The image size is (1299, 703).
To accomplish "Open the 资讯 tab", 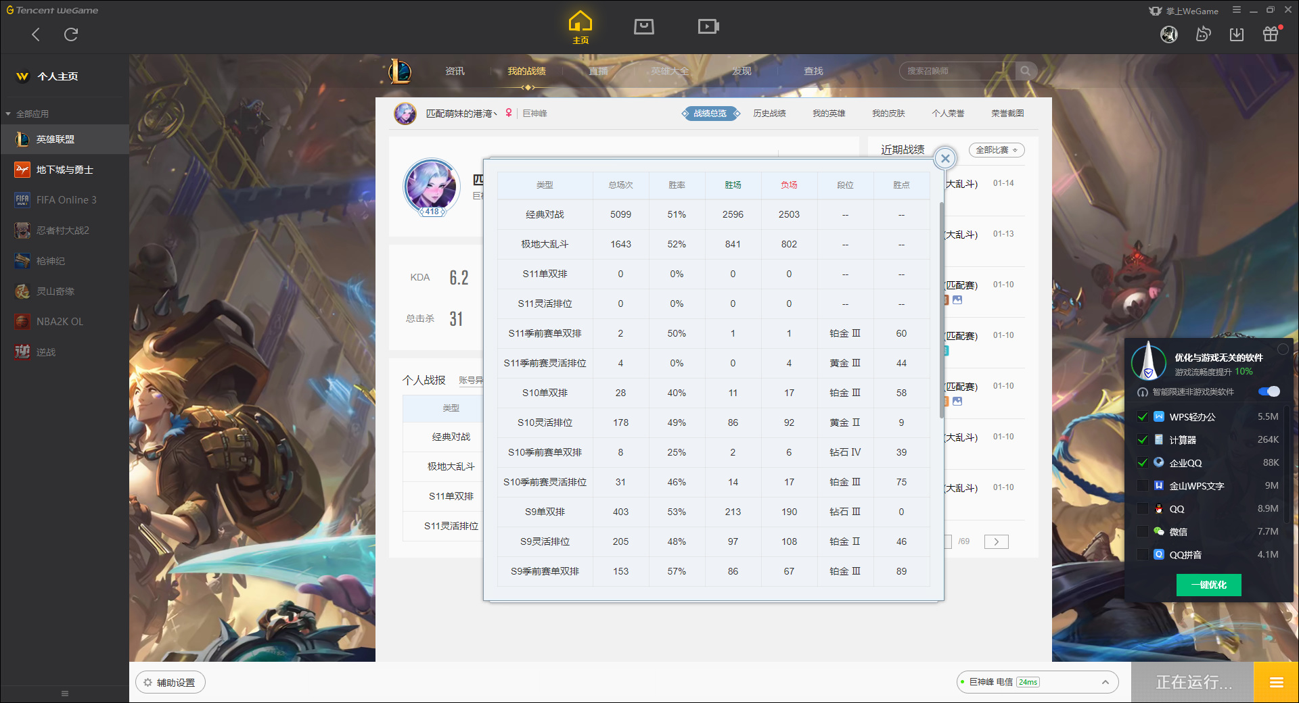I will tap(455, 71).
